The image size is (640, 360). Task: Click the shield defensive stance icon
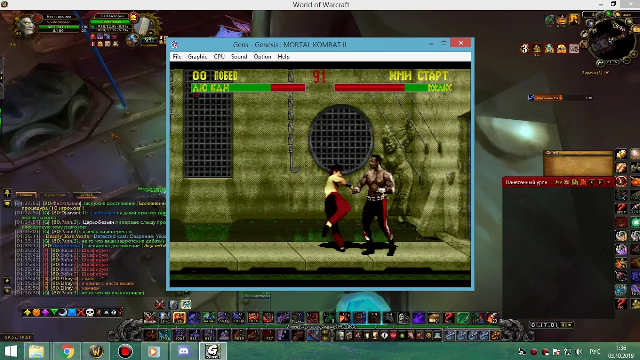(173, 304)
